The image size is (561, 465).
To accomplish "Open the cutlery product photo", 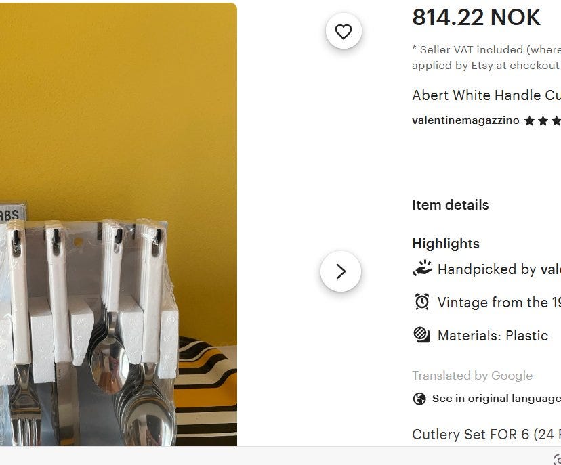I will point(119,225).
